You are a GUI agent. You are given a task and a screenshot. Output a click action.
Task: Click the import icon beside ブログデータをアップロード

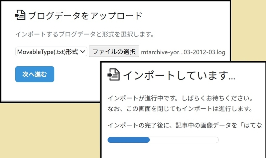coord(20,15)
